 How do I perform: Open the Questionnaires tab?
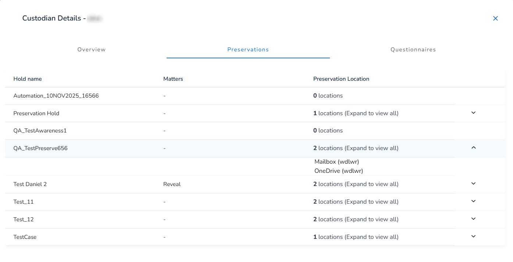tap(413, 50)
